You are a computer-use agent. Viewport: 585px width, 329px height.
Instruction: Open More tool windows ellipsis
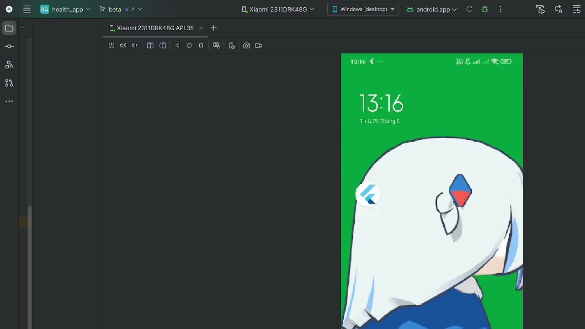9,101
